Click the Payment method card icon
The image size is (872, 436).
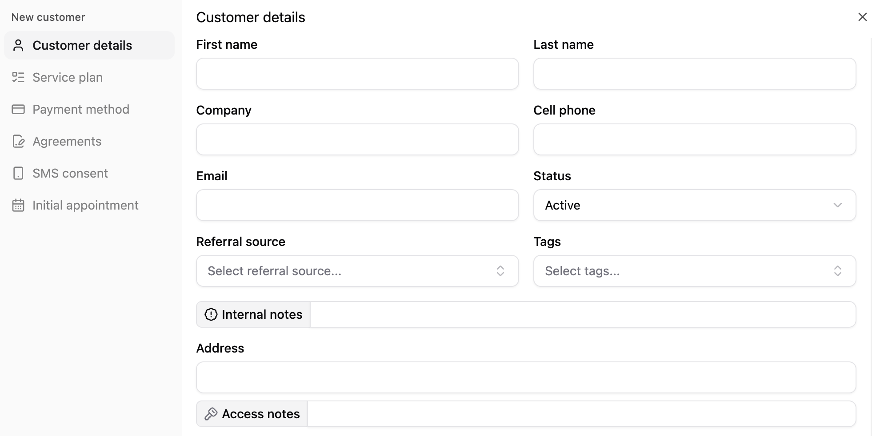pos(18,109)
